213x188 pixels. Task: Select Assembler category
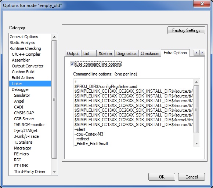coord(21,60)
